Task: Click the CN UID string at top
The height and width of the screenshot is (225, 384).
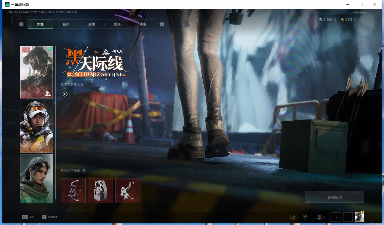Action: click(x=43, y=12)
